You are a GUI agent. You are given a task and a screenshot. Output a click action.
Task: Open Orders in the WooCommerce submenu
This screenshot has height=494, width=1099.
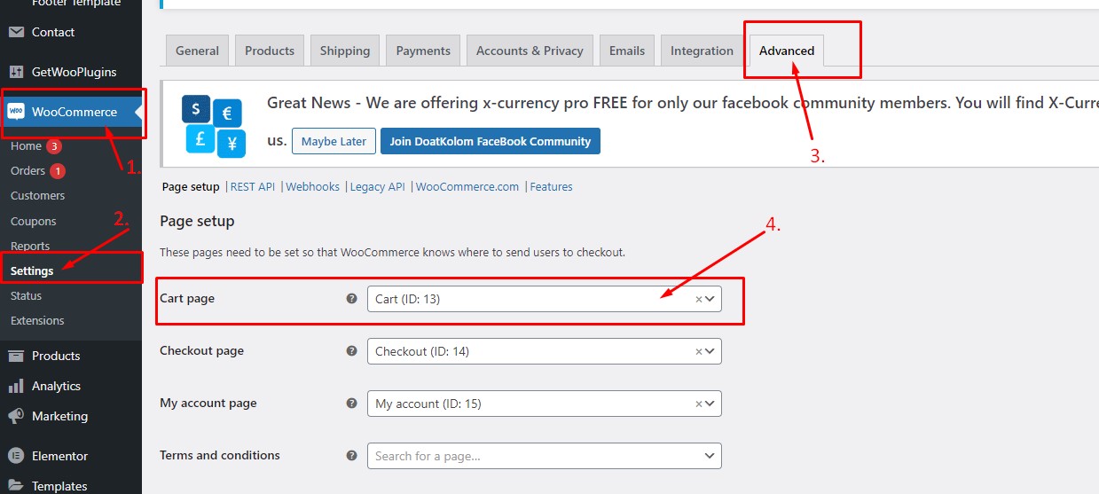click(27, 170)
